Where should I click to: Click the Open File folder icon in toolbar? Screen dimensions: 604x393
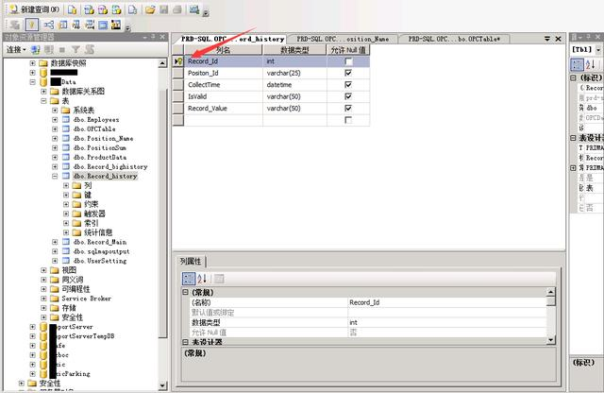coord(151,9)
